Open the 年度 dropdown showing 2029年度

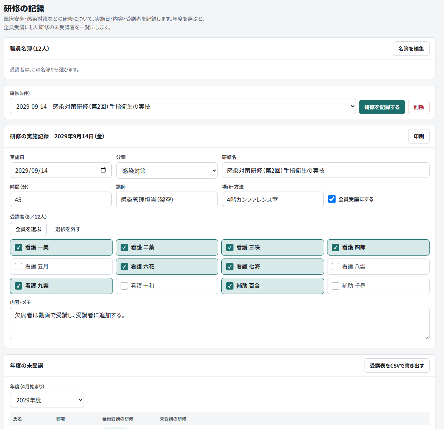pyautogui.click(x=47, y=400)
